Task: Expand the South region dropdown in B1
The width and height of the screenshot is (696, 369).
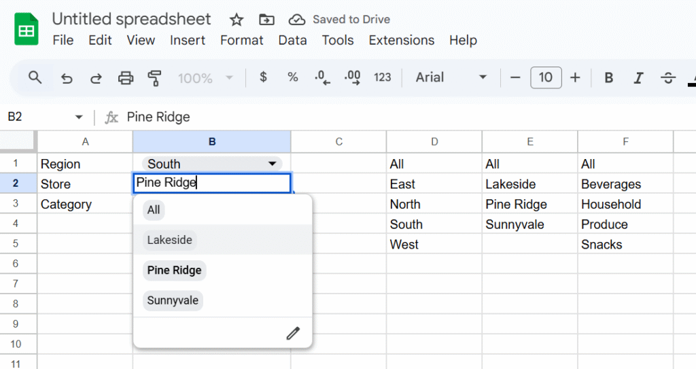Action: click(x=272, y=164)
